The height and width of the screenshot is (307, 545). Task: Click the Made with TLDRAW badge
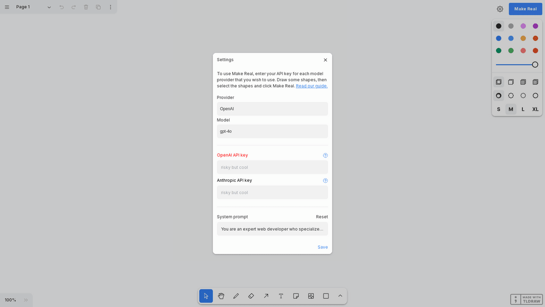pos(526,299)
